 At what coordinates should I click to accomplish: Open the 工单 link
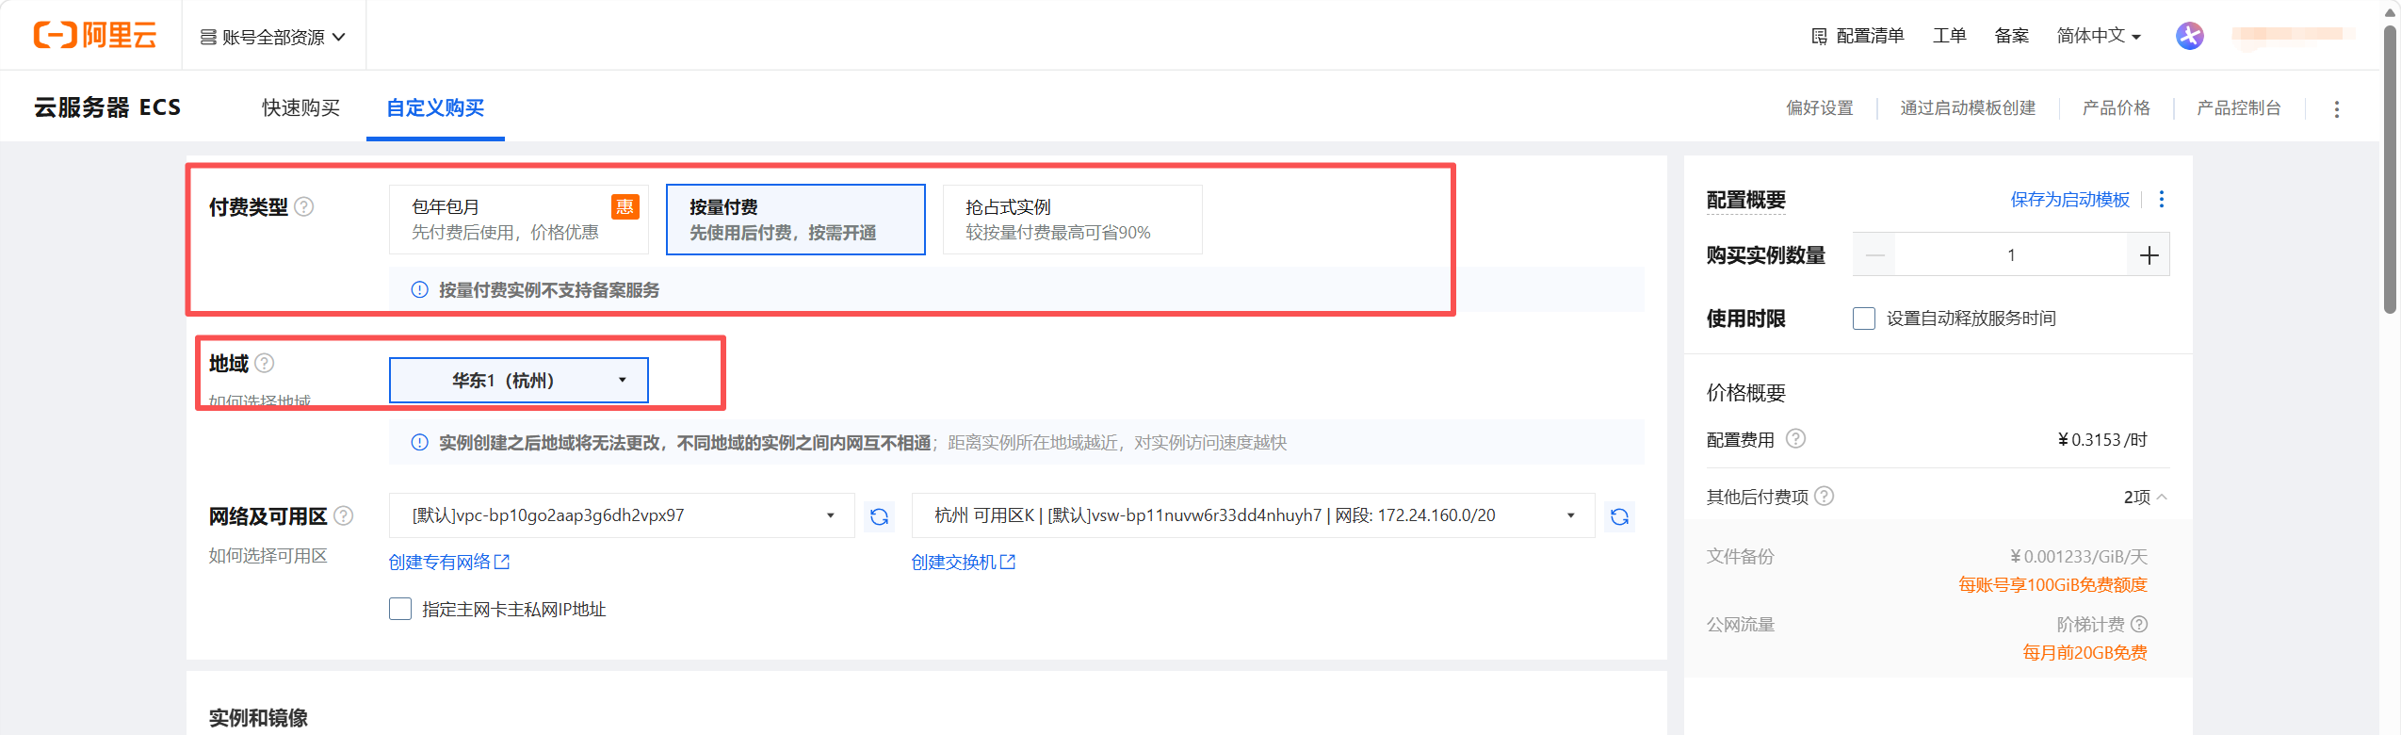click(1949, 36)
